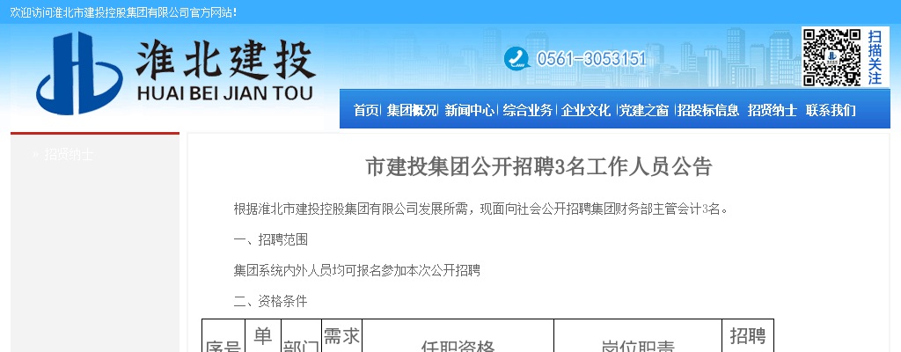The height and width of the screenshot is (352, 901).
Task: Open the 招贤纳士 navigation menu item
Action: pos(772,110)
